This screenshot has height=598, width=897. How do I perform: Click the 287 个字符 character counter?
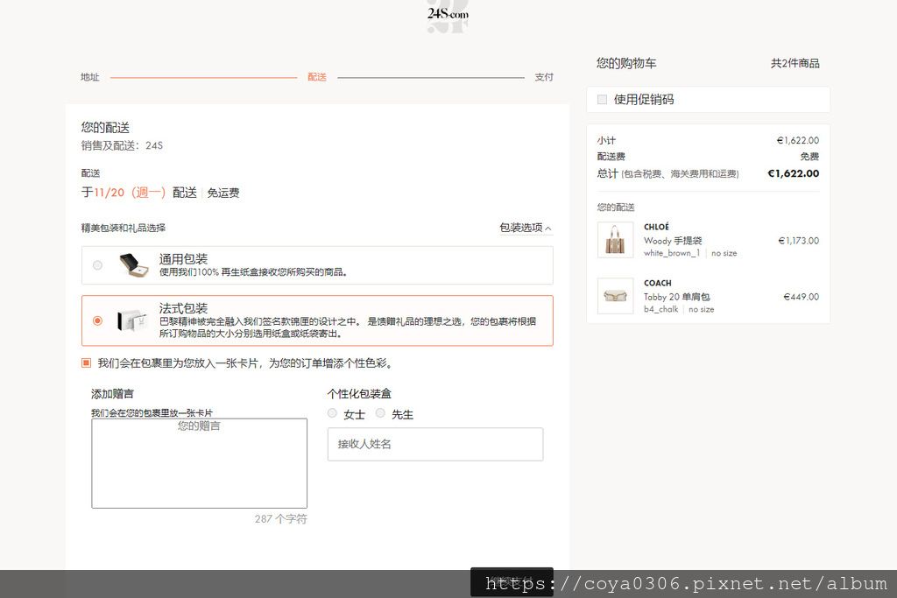(x=281, y=519)
